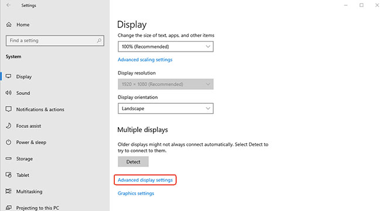Click the Sound speaker icon

[x=9, y=93]
